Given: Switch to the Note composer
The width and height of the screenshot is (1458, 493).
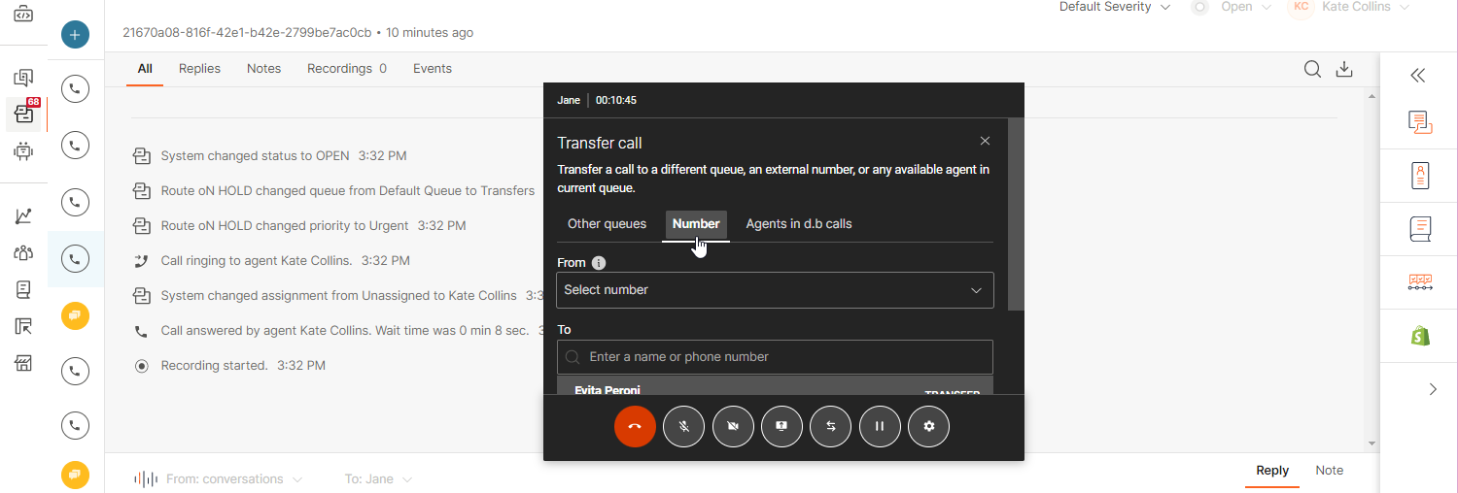Looking at the screenshot, I should [1329, 471].
